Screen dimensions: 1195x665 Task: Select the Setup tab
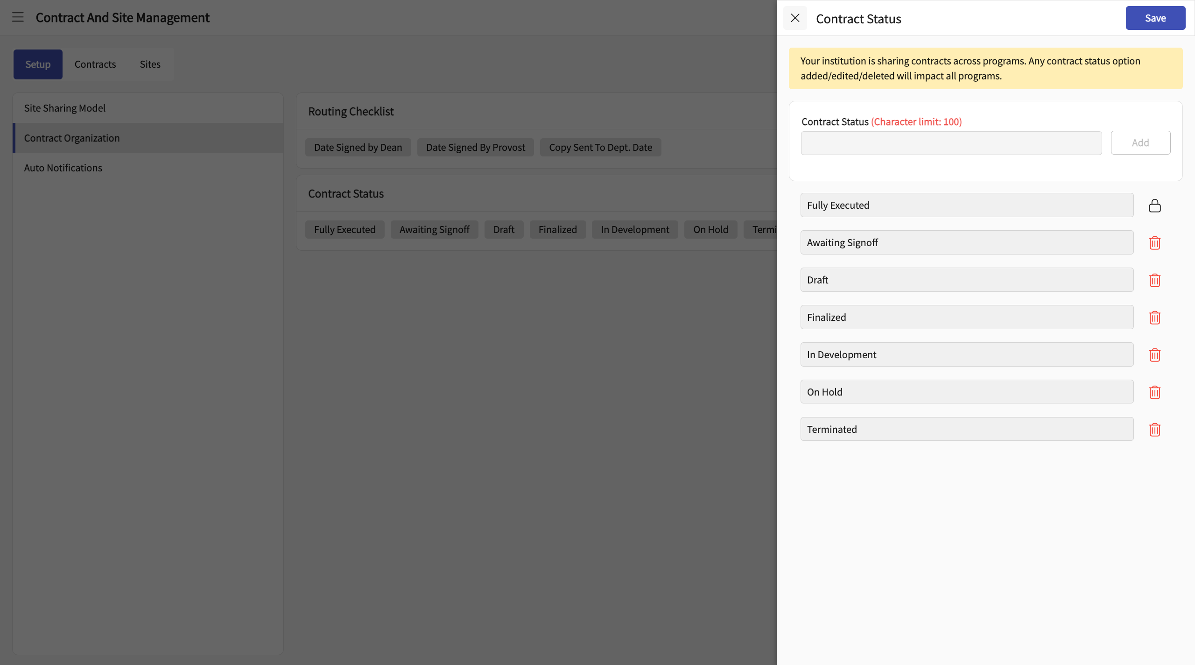pos(38,64)
